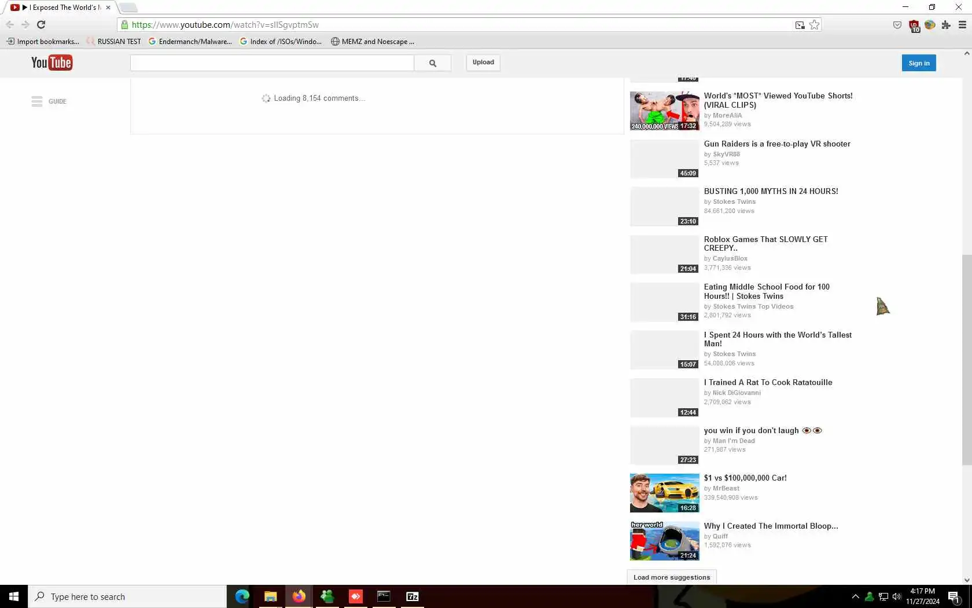This screenshot has height=608, width=972.
Task: Expand the system tray hidden icons chevron
Action: click(855, 596)
